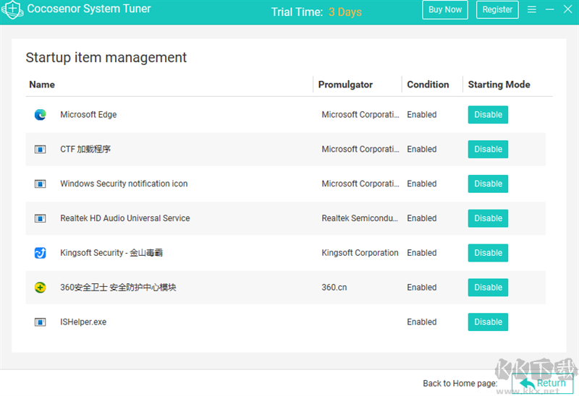Sort by the Name column header
Screen dimensions: 579x396
click(x=42, y=85)
